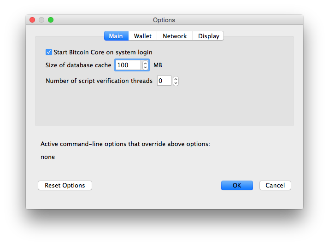The height and width of the screenshot is (246, 329).
Task: Click the 'Active command-line options' text
Action: tap(125, 144)
